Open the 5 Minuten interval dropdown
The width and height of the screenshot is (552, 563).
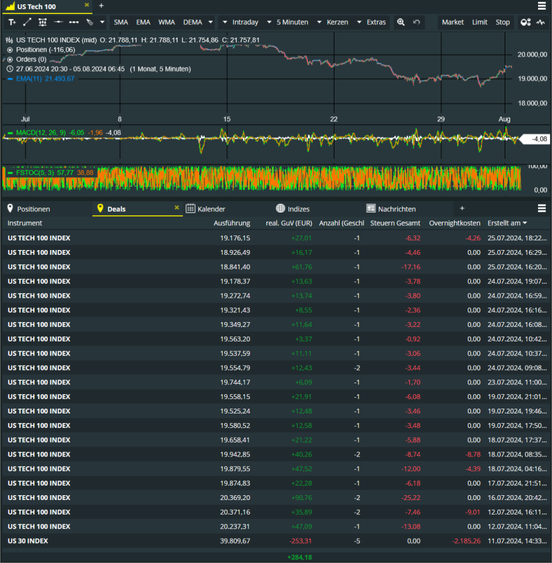[287, 22]
